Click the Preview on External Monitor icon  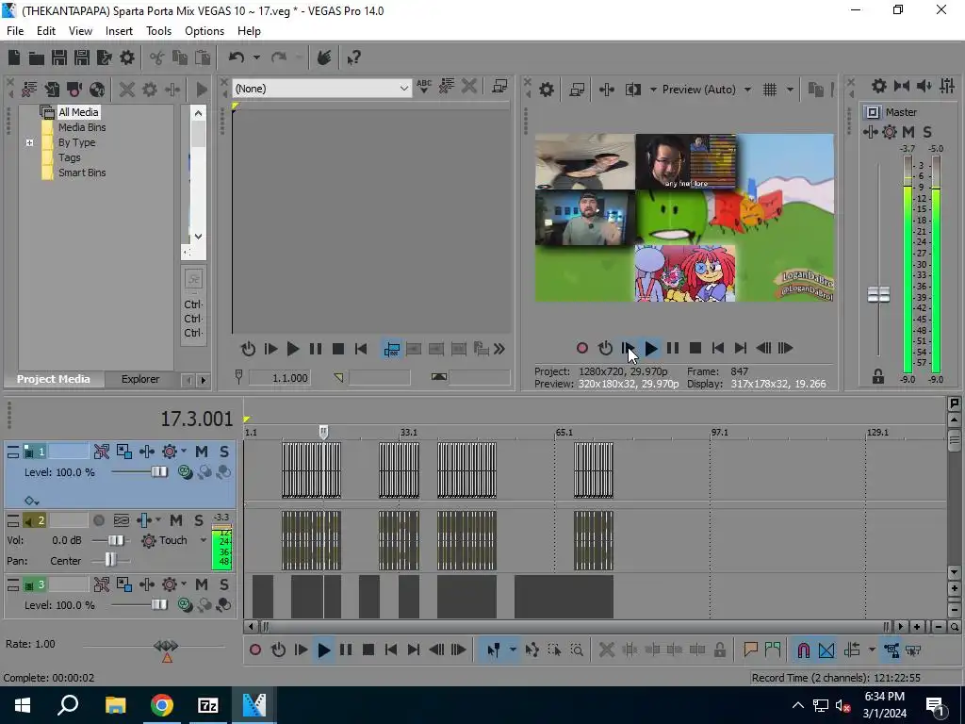pyautogui.click(x=577, y=90)
